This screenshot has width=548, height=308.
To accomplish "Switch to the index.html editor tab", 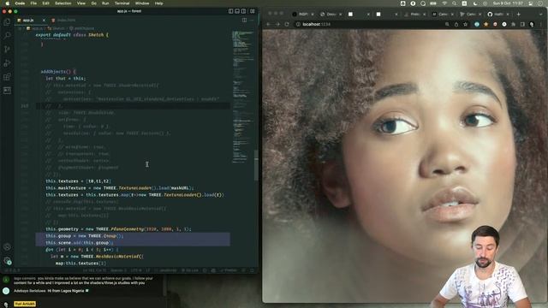I will pos(66,21).
